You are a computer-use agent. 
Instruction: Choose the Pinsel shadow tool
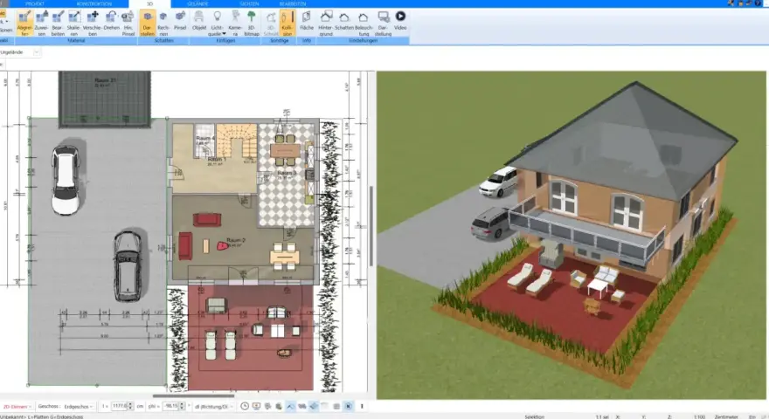pyautogui.click(x=180, y=21)
